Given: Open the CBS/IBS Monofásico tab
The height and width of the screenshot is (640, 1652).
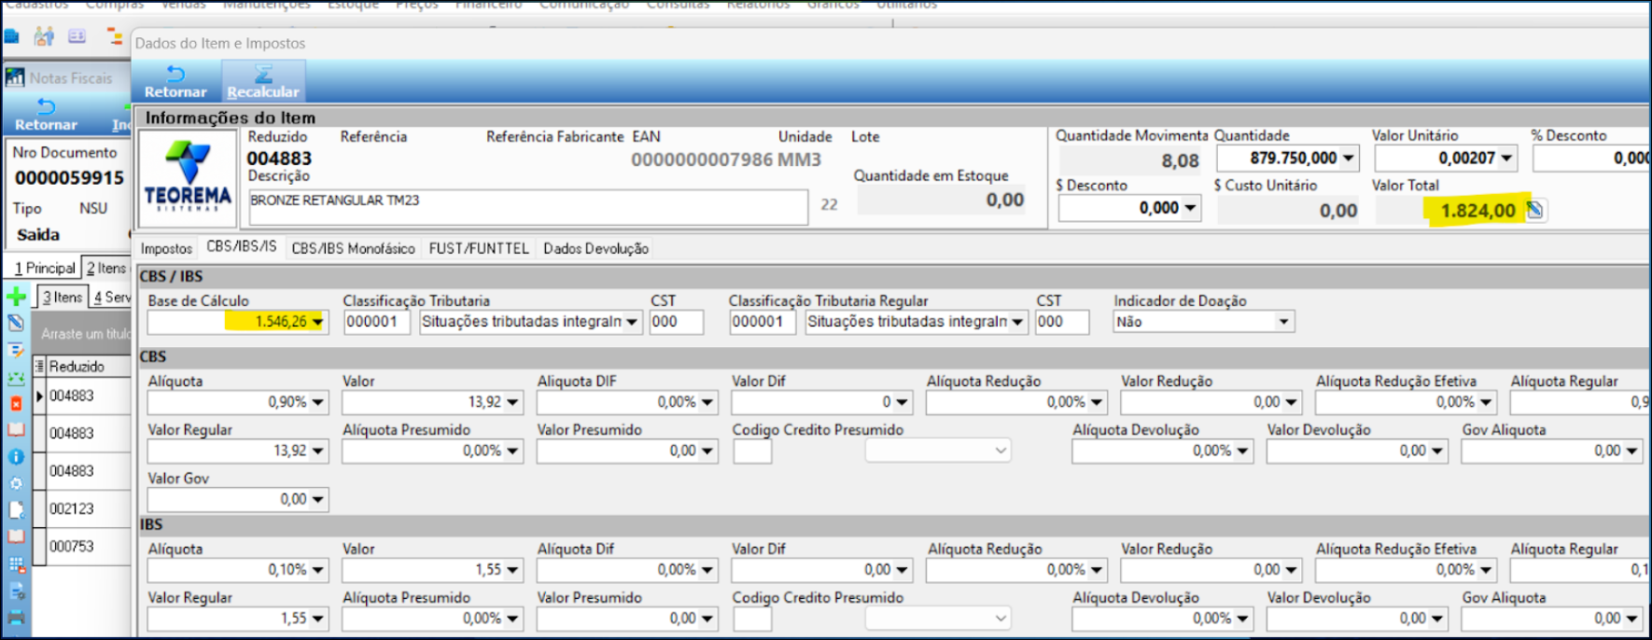Looking at the screenshot, I should coord(353,248).
